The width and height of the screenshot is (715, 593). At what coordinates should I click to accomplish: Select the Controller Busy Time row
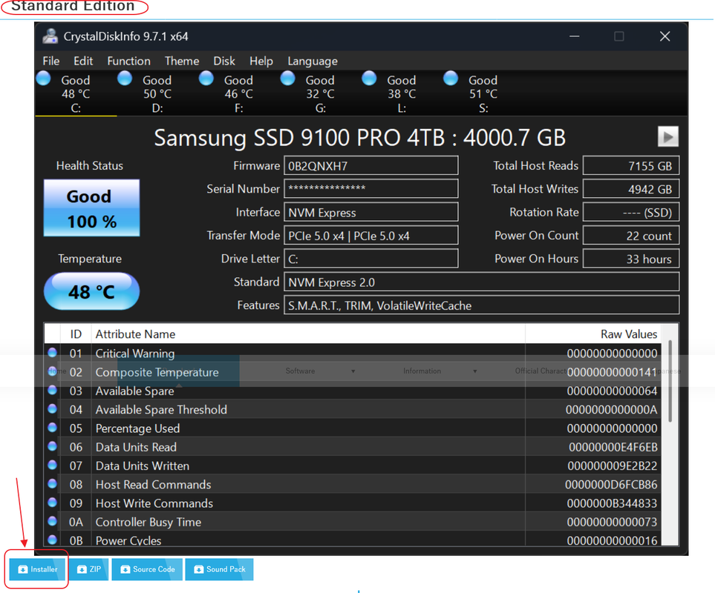click(353, 522)
